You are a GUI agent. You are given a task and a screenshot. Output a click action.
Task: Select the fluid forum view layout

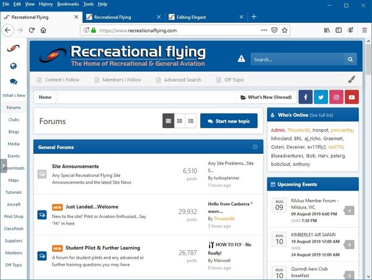(x=168, y=120)
